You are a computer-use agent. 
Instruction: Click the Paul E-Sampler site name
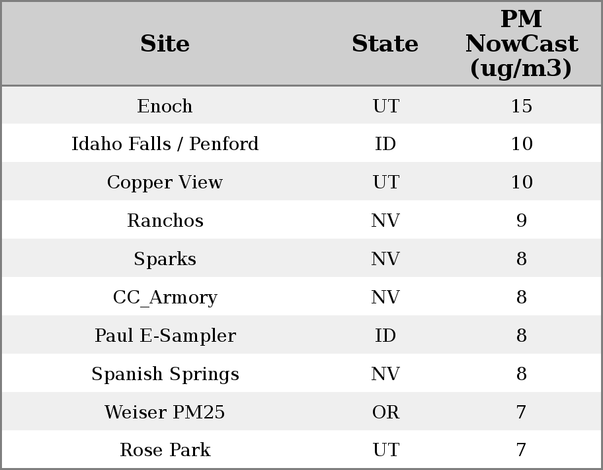click(x=165, y=336)
